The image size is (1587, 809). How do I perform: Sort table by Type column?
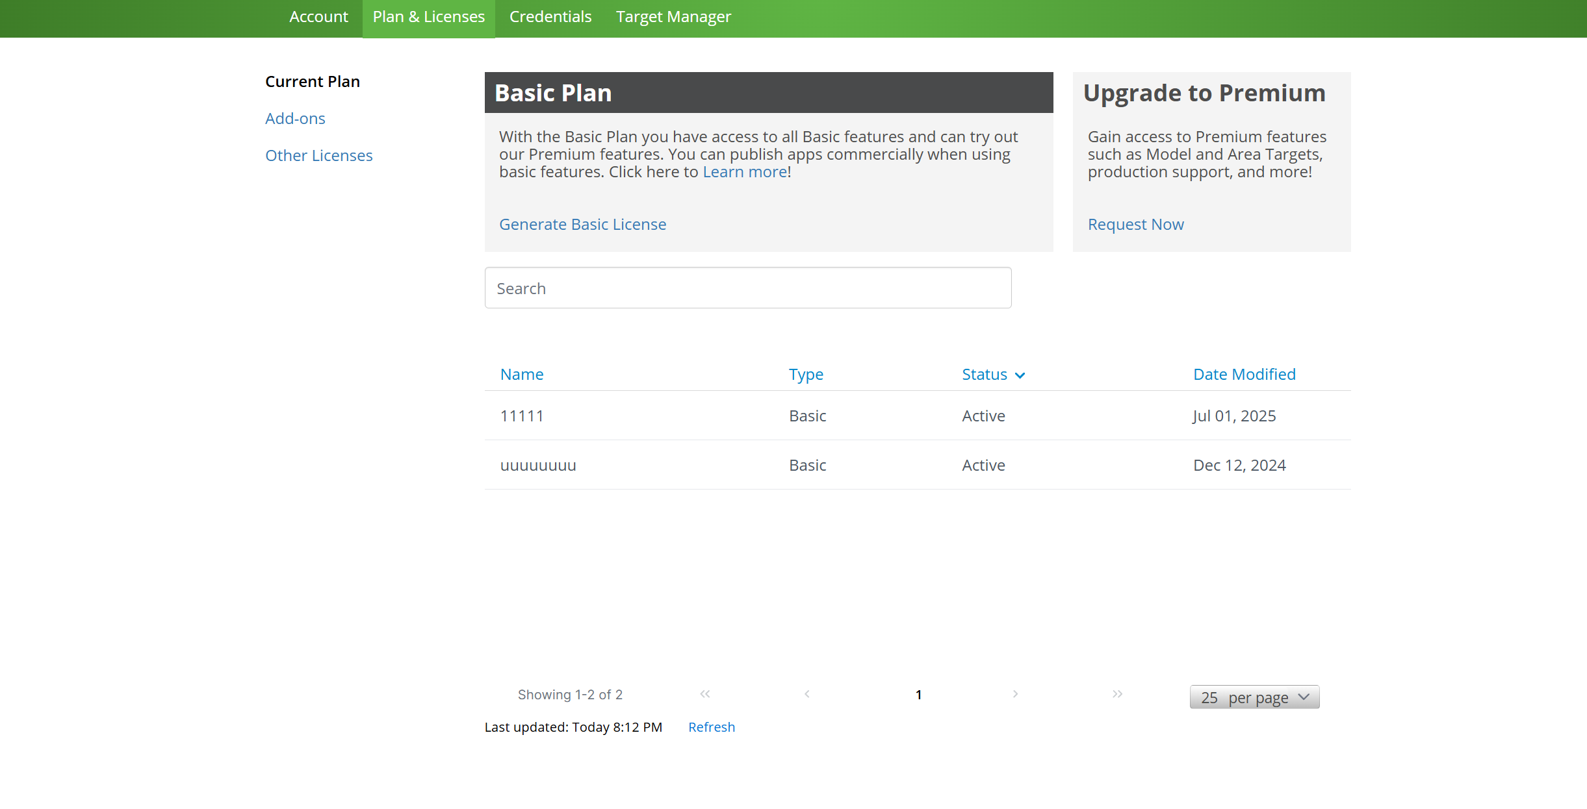click(806, 375)
